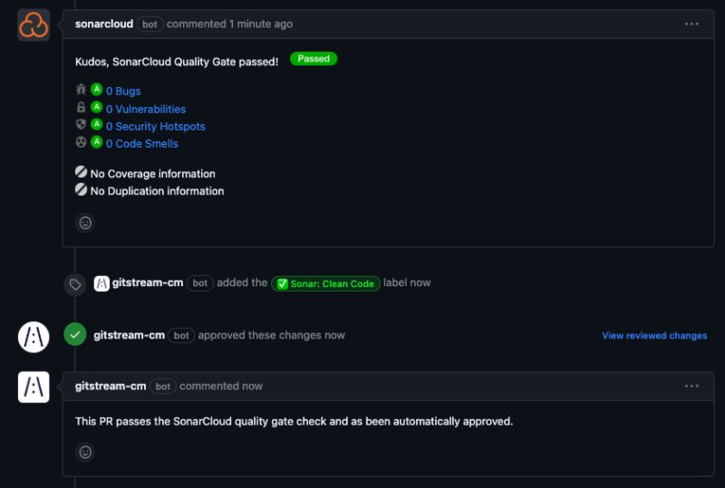
Task: Click the bug rating A icon
Action: coord(96,90)
